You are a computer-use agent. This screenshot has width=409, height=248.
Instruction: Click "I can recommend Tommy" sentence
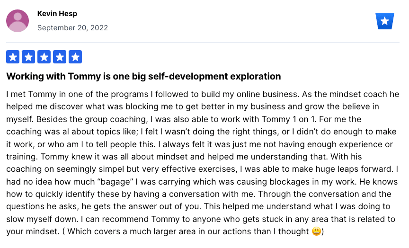(x=130, y=219)
